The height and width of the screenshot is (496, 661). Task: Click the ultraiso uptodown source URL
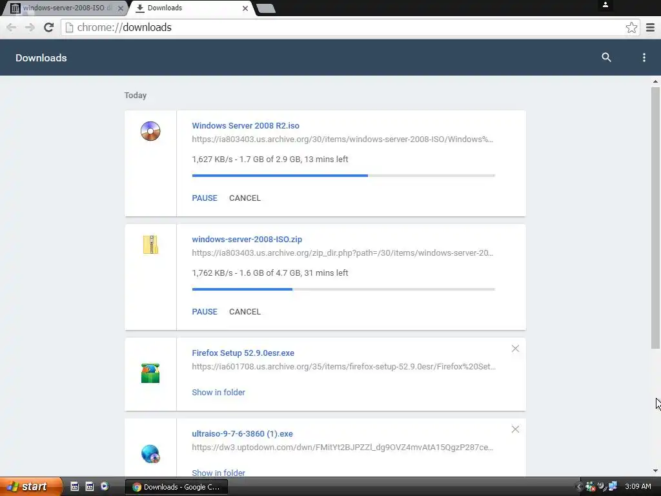[342, 447]
